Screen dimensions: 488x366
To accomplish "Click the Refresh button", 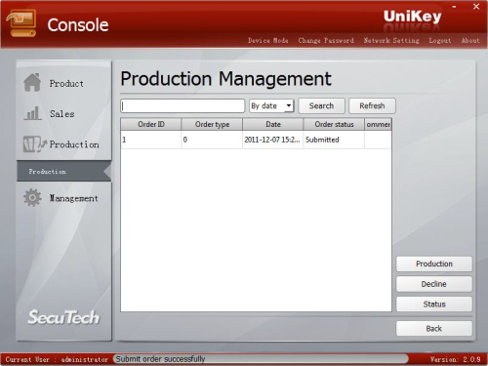I will pos(372,106).
